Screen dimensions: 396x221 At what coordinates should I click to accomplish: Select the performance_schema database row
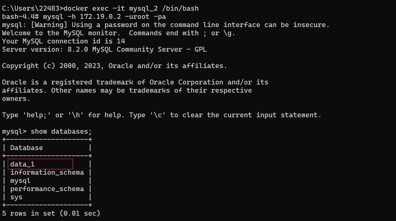tap(47, 189)
